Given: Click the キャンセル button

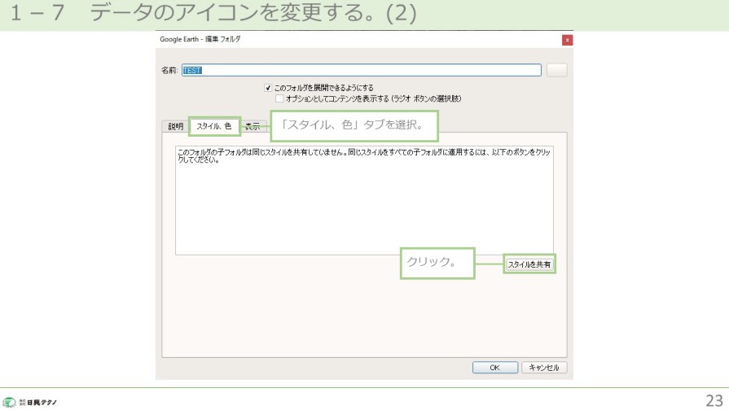Looking at the screenshot, I should point(544,368).
